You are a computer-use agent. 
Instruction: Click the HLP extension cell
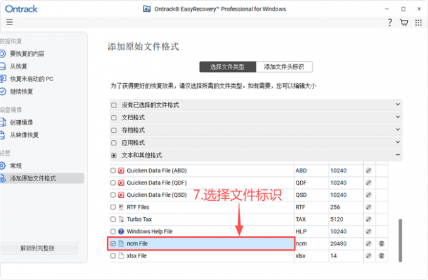point(301,232)
